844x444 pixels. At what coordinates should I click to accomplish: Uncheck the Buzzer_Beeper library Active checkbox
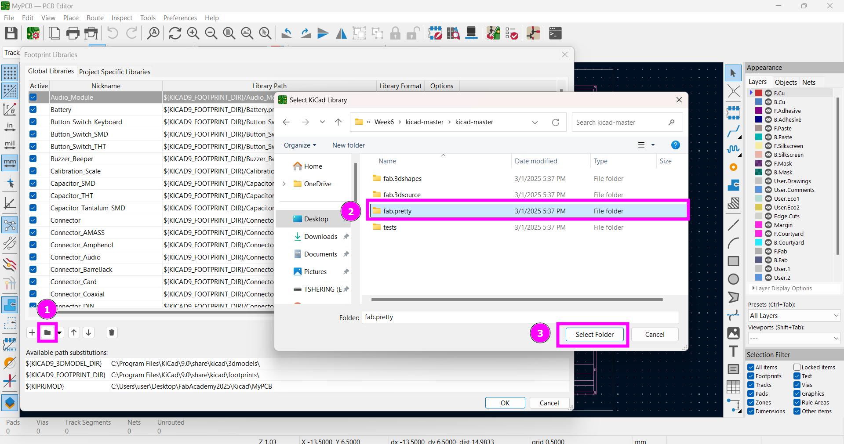click(x=33, y=159)
